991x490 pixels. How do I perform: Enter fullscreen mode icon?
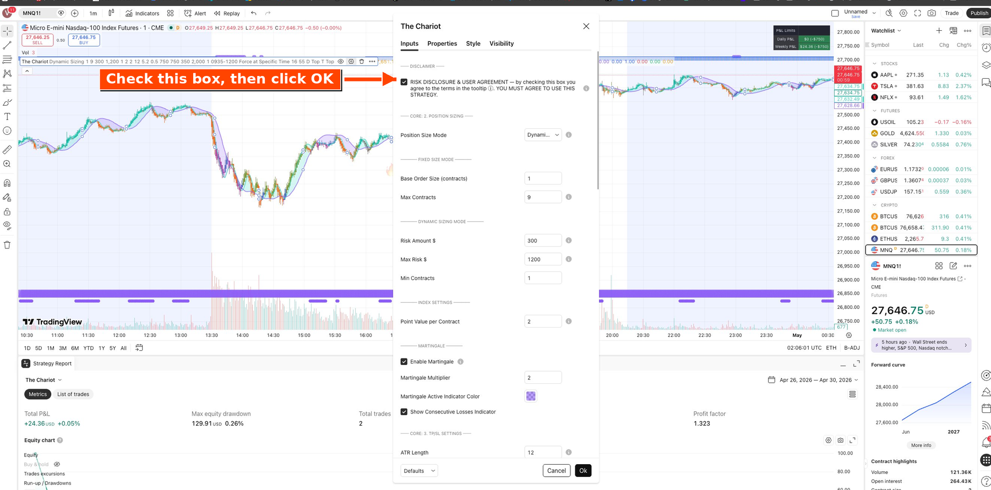(917, 13)
